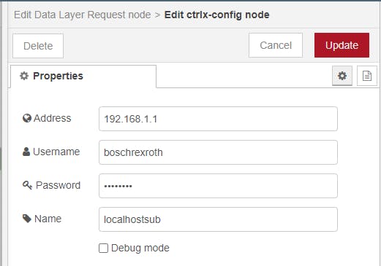Focus the Address field with 192.168.1.1
The height and width of the screenshot is (266, 381).
(x=218, y=119)
